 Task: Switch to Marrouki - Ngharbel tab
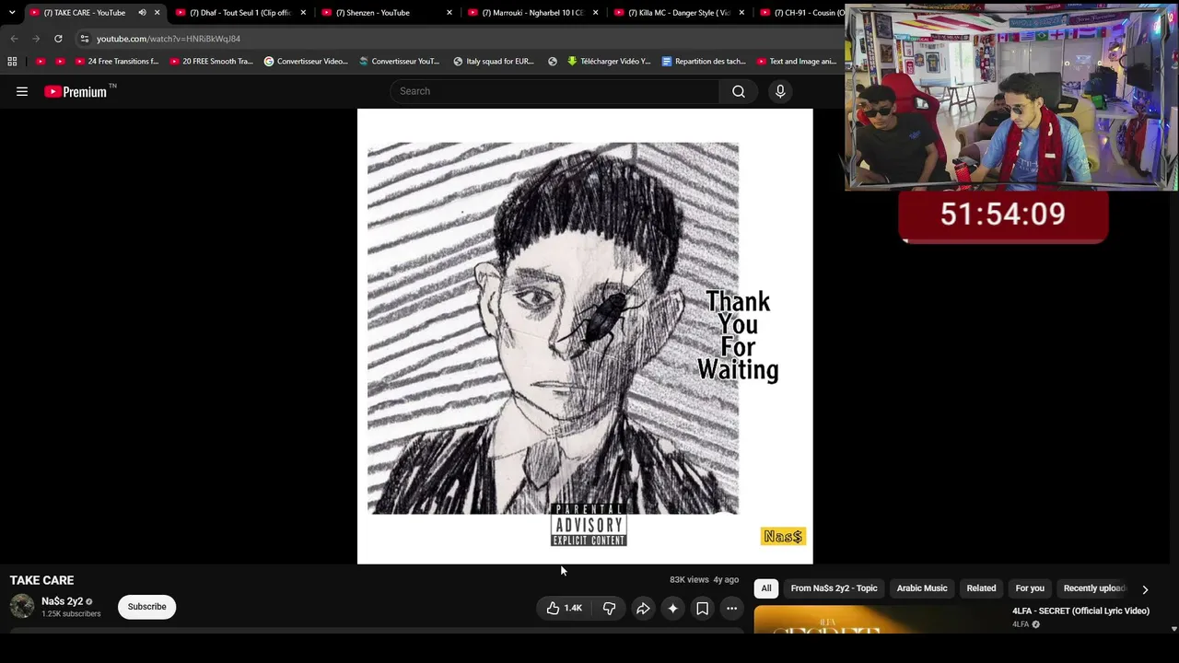[532, 13]
